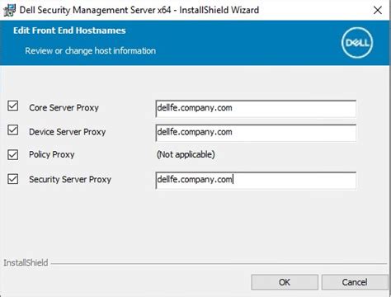Click the Device Server Proxy label
This screenshot has width=391, height=297.
[x=68, y=132]
